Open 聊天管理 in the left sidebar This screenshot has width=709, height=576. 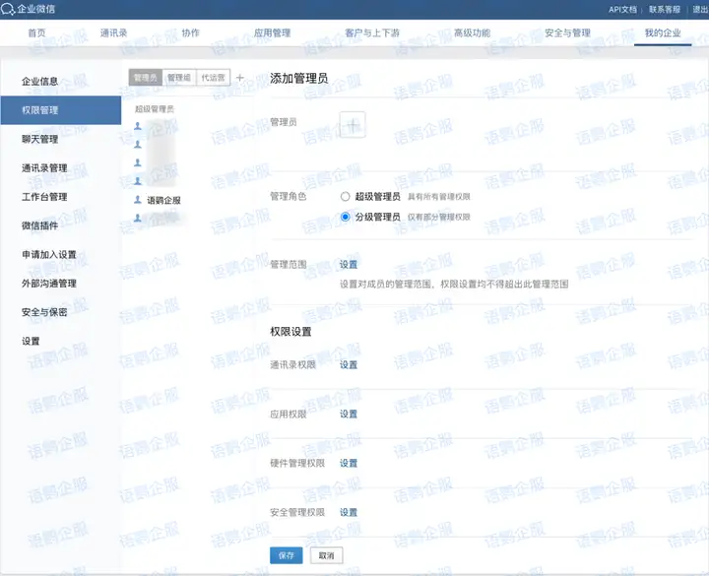pos(40,139)
